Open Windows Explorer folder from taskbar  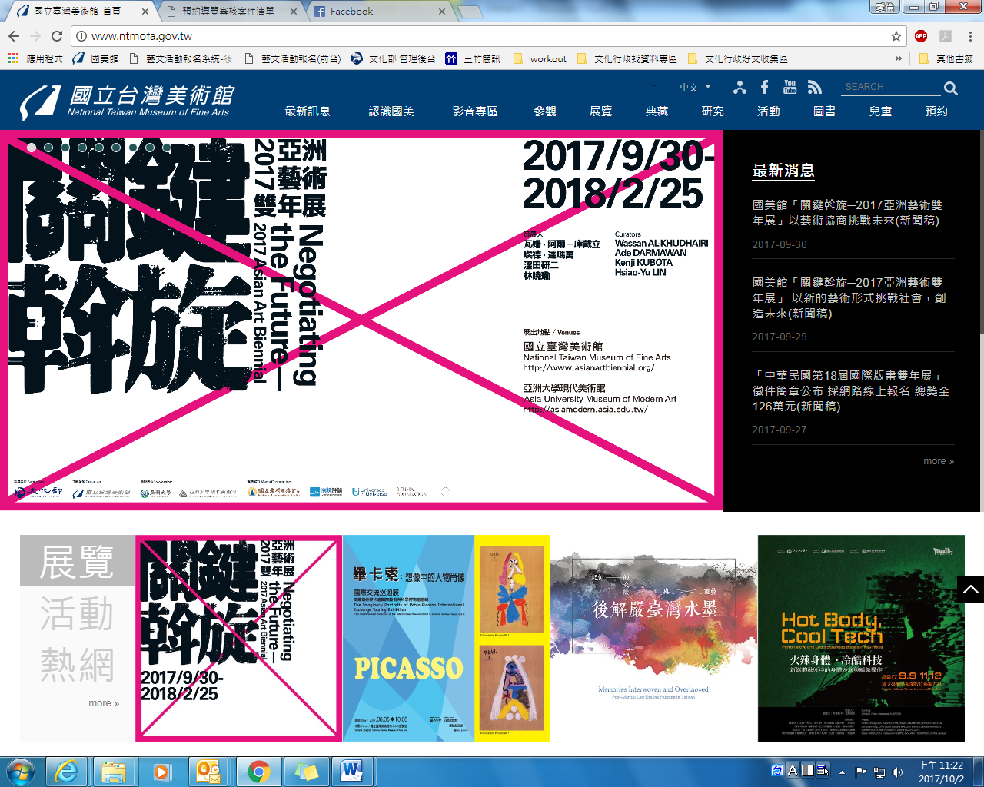click(114, 771)
